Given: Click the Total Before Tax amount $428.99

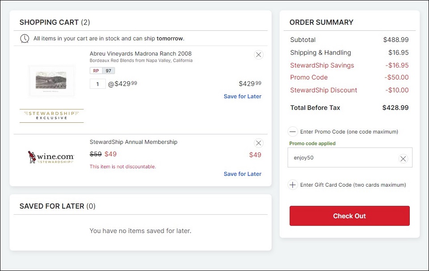Looking at the screenshot, I should [x=395, y=108].
